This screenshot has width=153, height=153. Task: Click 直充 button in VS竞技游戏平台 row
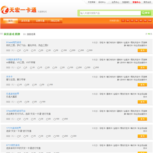[x=142, y=68]
